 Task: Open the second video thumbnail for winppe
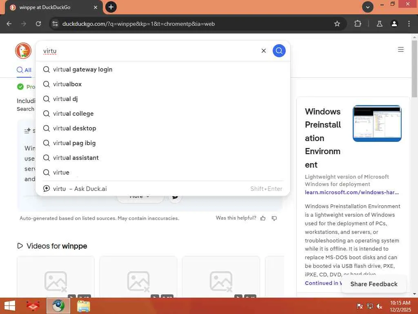pyautogui.click(x=138, y=277)
